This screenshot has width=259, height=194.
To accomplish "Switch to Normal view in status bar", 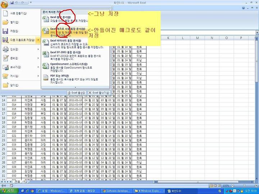I will pos(212,186).
